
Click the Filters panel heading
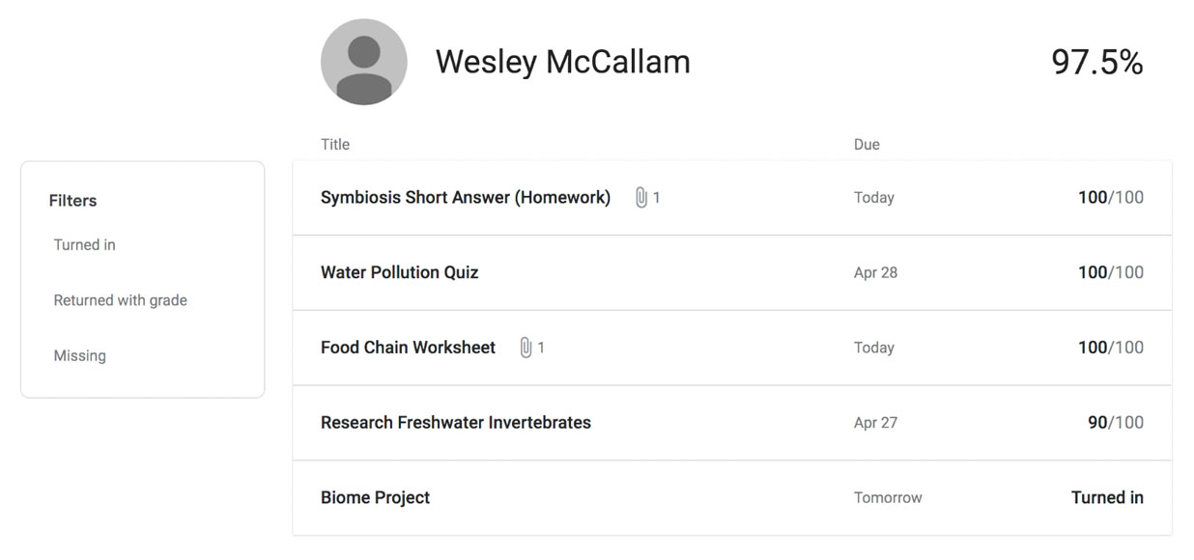pyautogui.click(x=73, y=201)
